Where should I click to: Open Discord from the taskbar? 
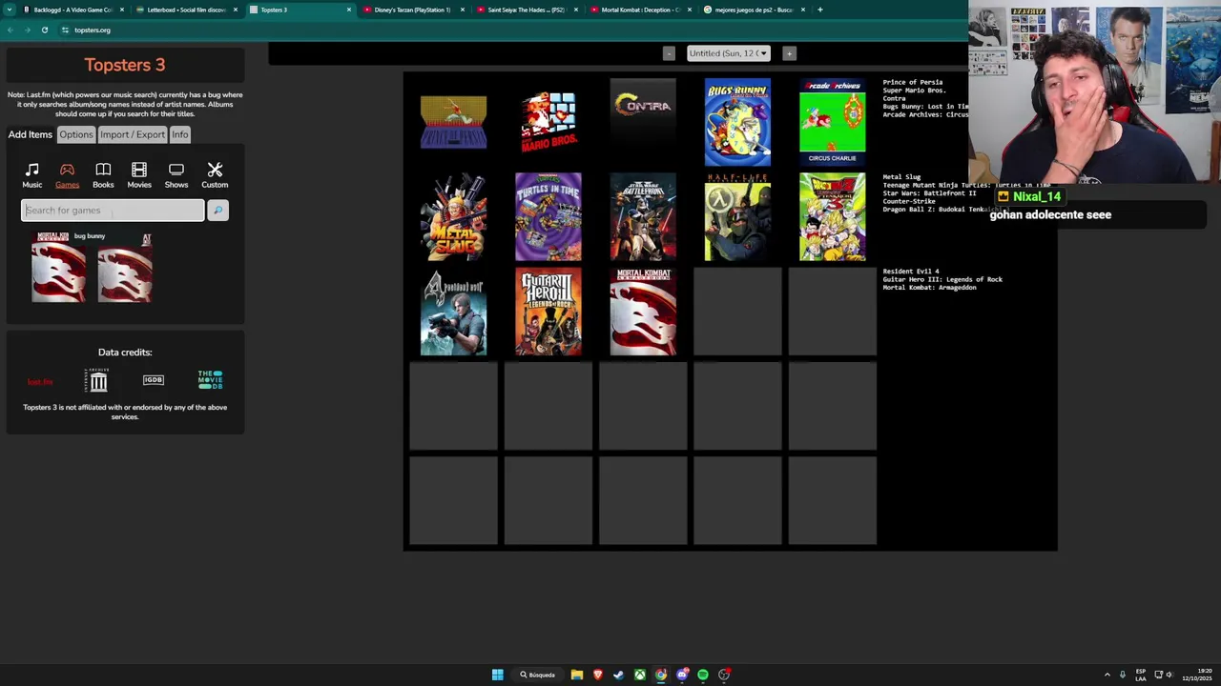[682, 675]
